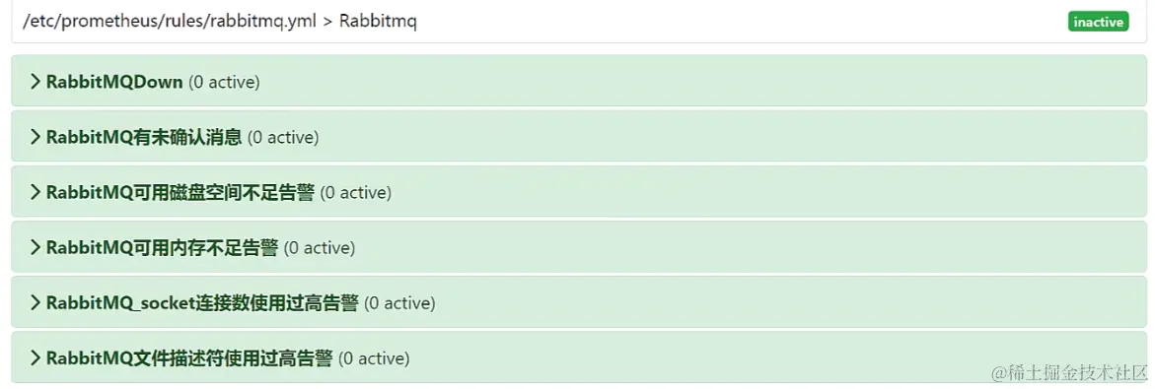This screenshot has height=389, width=1155.
Task: Click chevron icon for RabbitMQ可用内存不足告警
Action: point(35,247)
